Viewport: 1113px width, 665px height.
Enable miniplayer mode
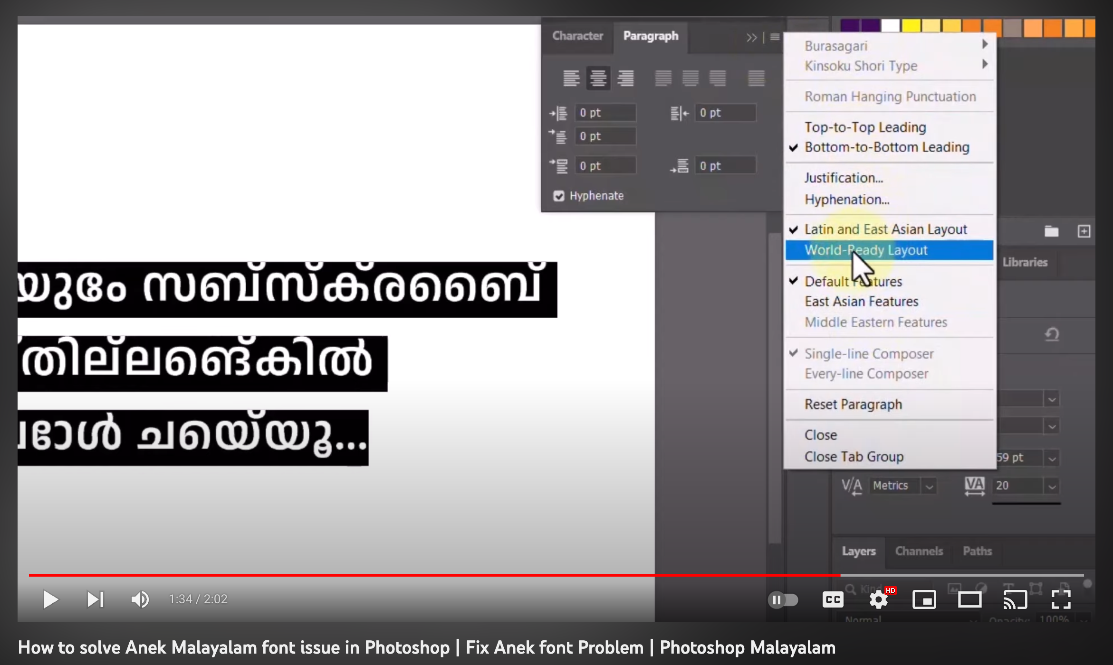coord(924,600)
